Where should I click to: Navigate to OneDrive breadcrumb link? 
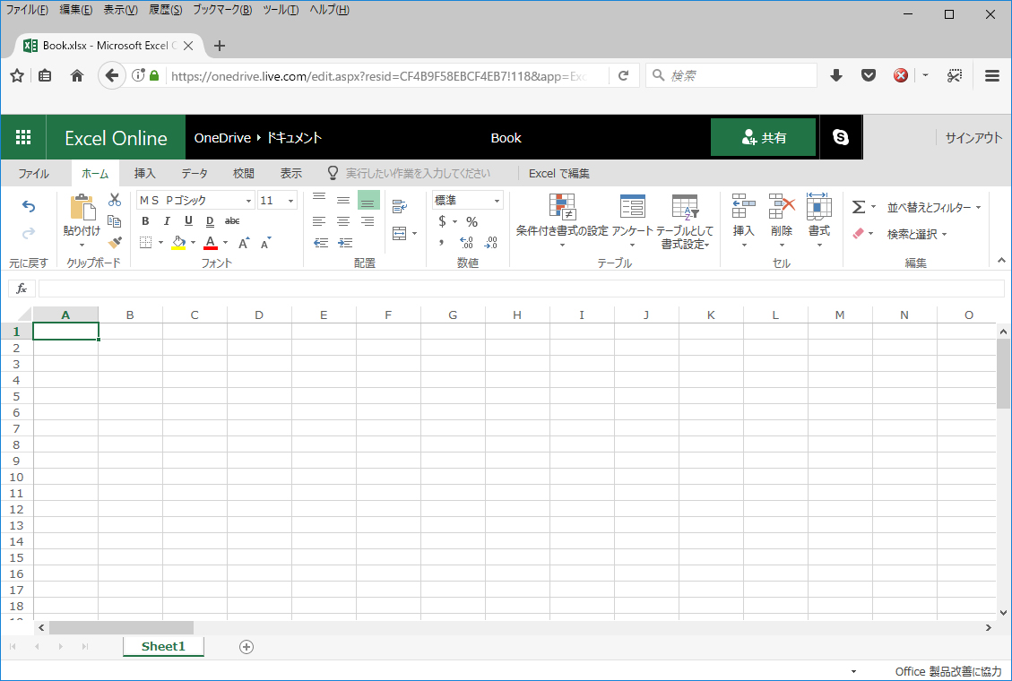pyautogui.click(x=222, y=138)
